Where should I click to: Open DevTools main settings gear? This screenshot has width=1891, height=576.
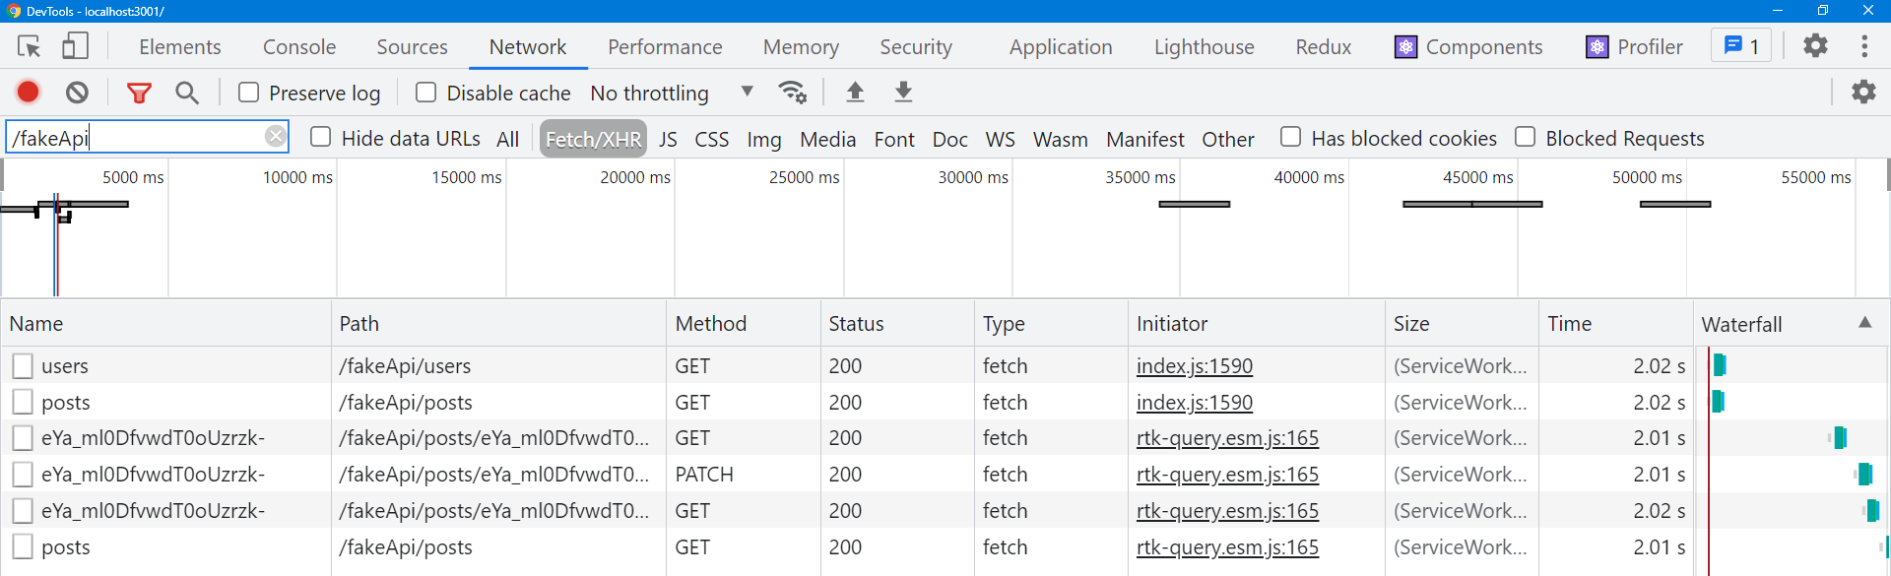1815,45
